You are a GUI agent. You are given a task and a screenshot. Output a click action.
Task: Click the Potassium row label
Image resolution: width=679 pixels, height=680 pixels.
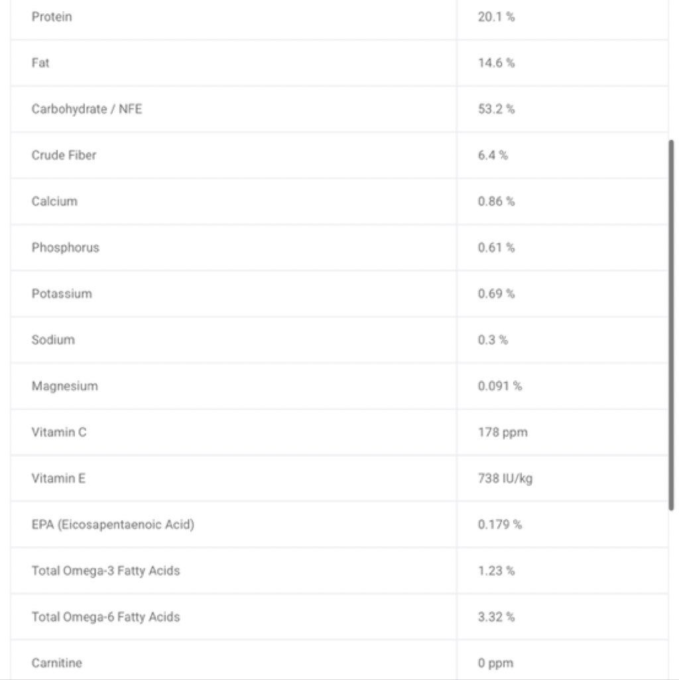click(x=62, y=294)
